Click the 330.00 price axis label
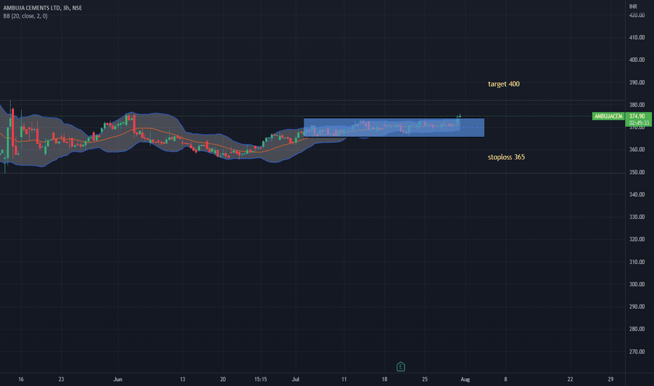The image size is (654, 386). pos(637,217)
